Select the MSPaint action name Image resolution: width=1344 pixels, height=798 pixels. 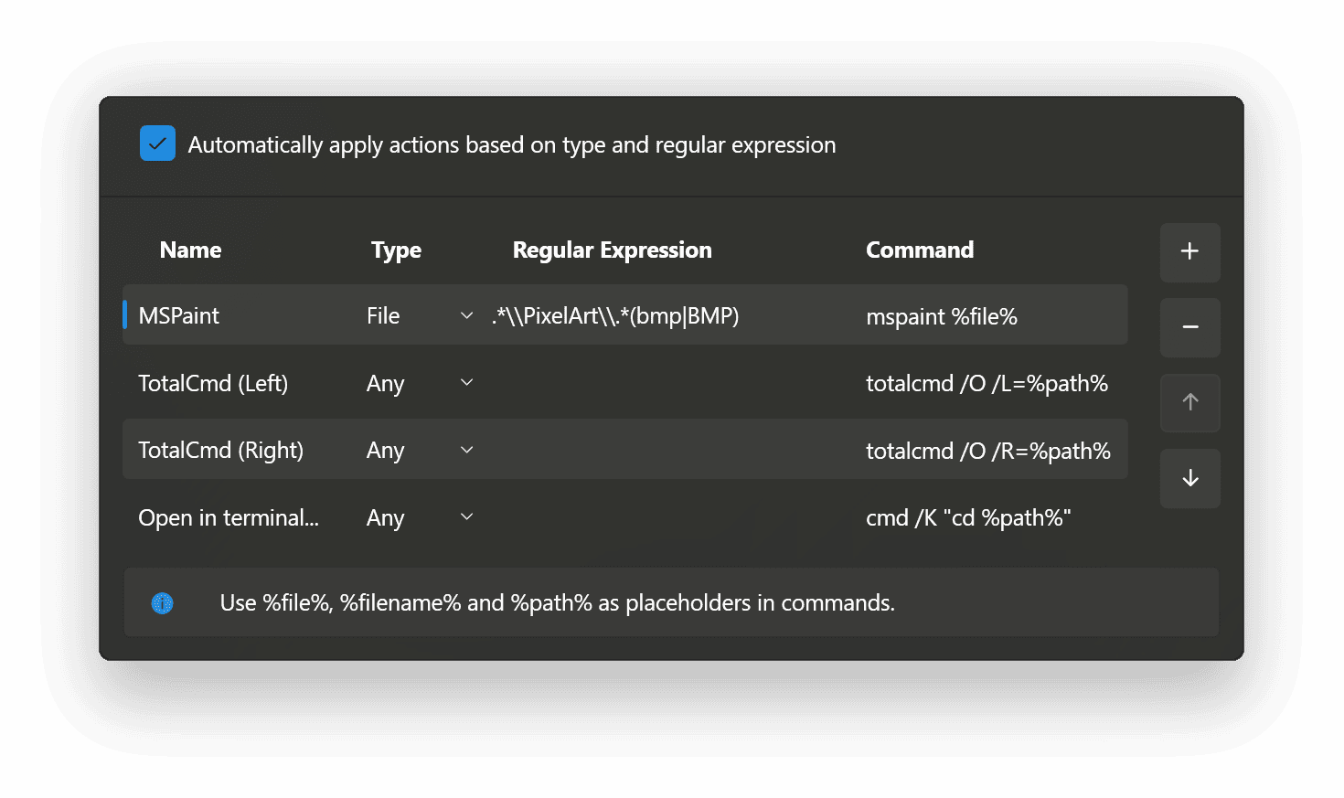179,316
